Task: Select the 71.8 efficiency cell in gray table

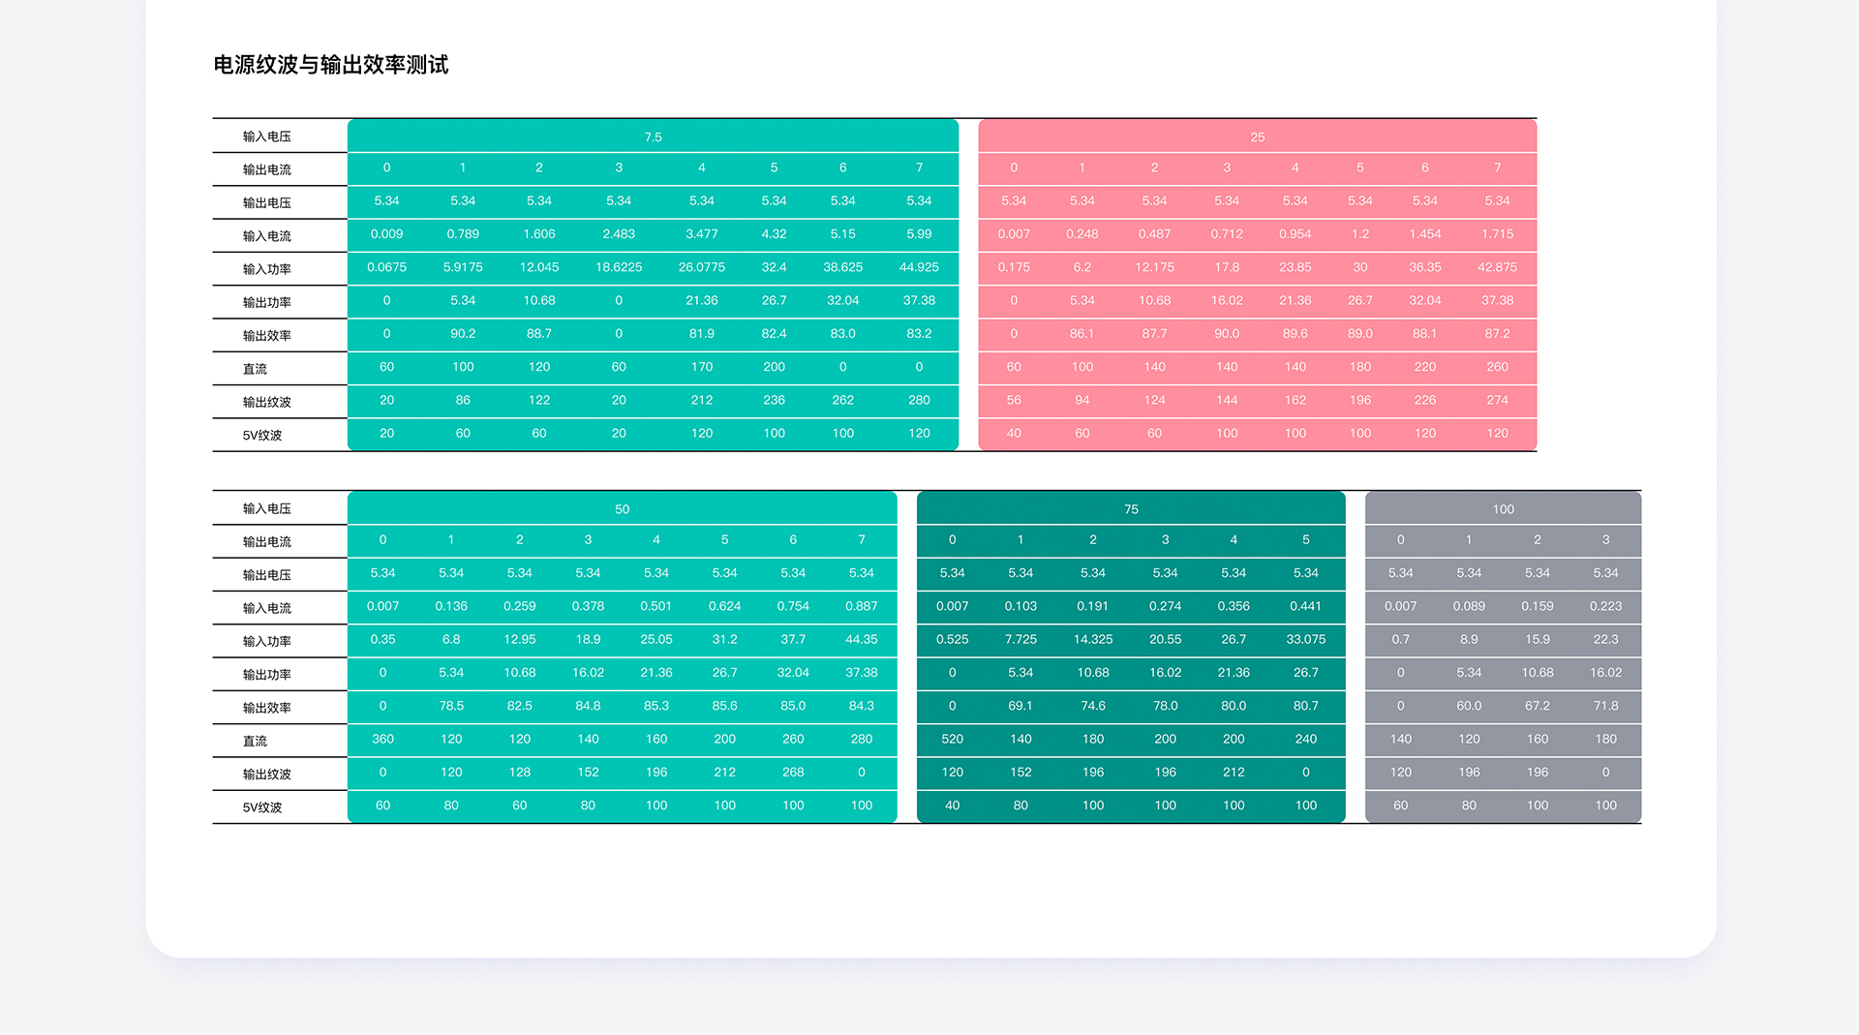Action: pos(1605,706)
